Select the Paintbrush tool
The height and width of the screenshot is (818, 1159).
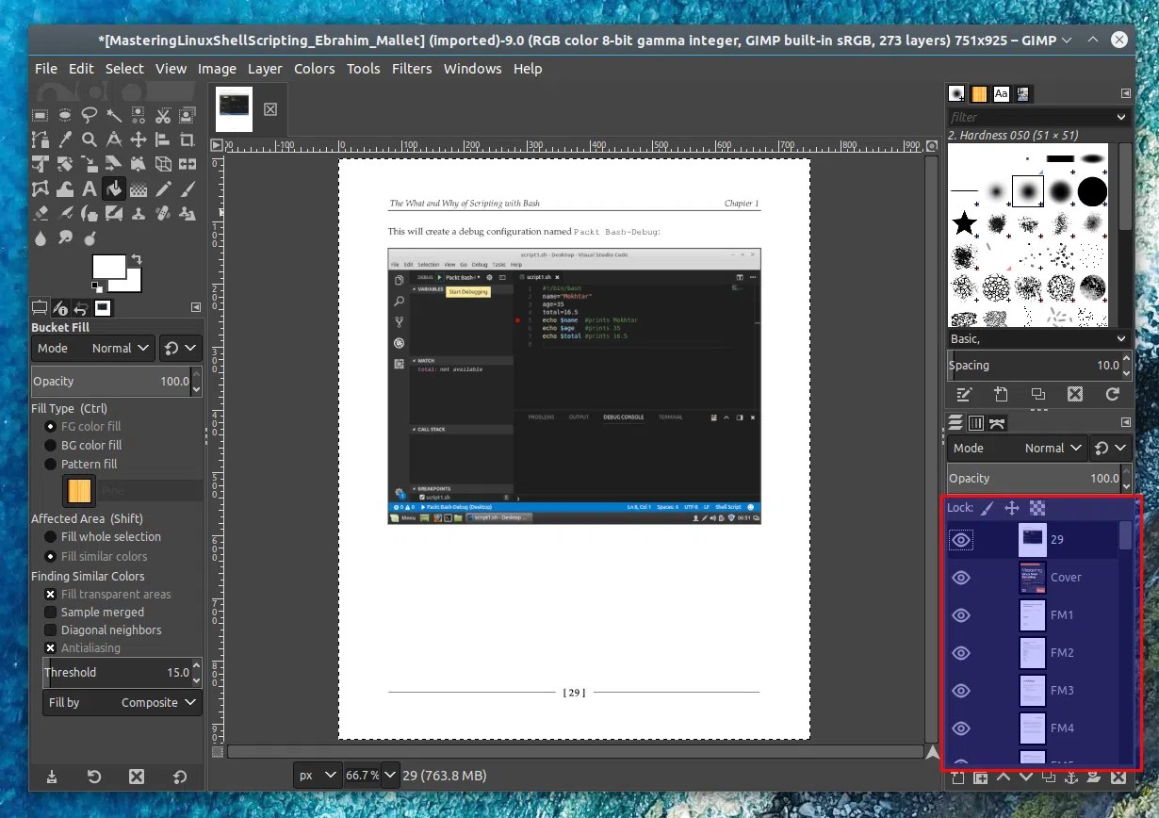pos(188,189)
